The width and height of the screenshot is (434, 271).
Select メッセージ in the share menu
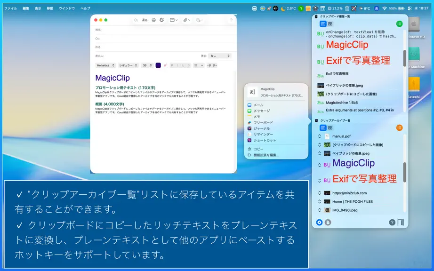277,111
